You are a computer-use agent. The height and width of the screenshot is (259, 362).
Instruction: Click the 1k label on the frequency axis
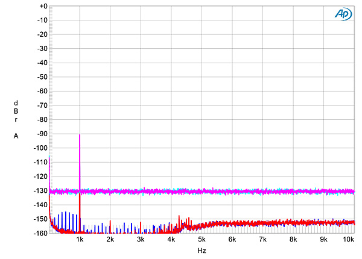click(x=80, y=240)
